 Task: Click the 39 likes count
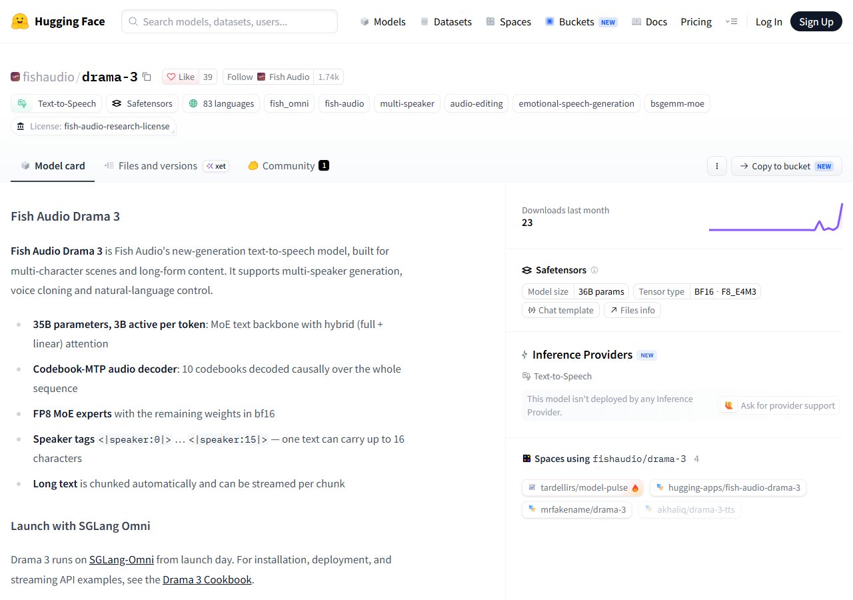(x=208, y=77)
